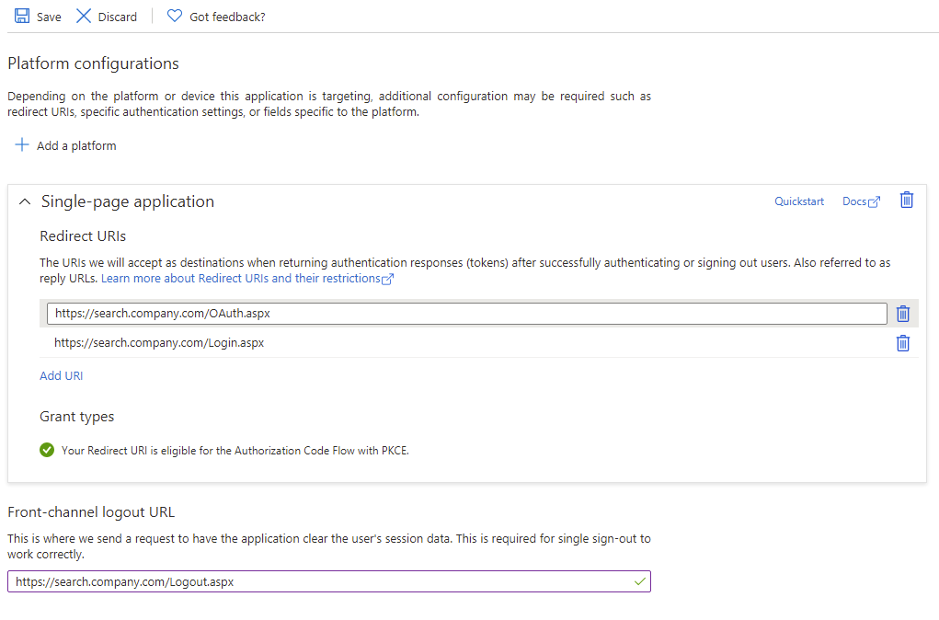Collapse the Single-page application section

25,202
